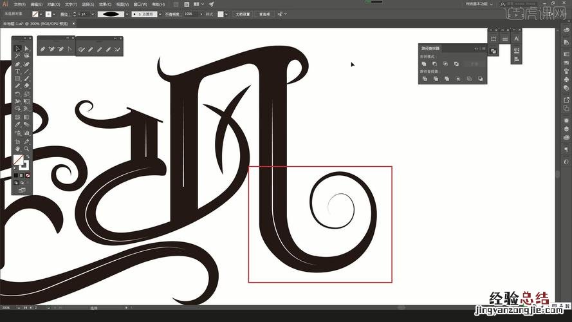This screenshot has height=322, width=572.
Task: Select the Zoom tool magnifier
Action: pyautogui.click(x=27, y=149)
